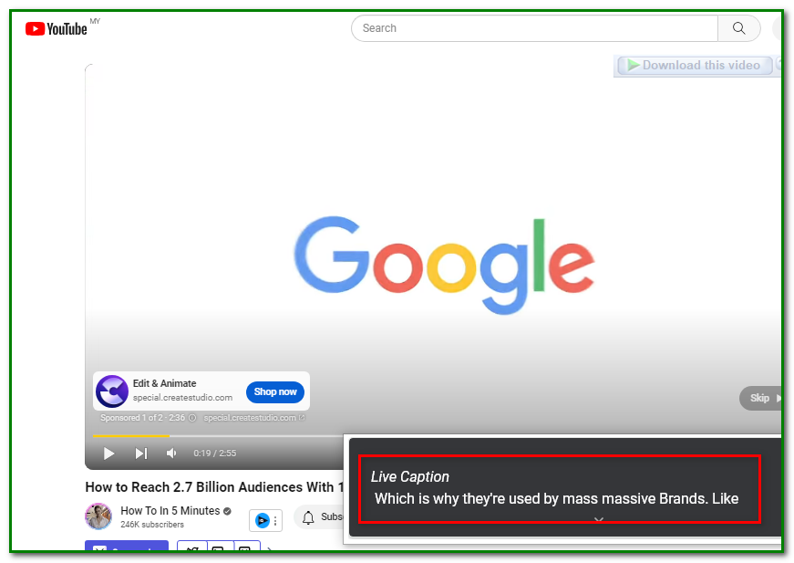Click the YouTube logo to go home
This screenshot has height=563, width=794.
[57, 29]
